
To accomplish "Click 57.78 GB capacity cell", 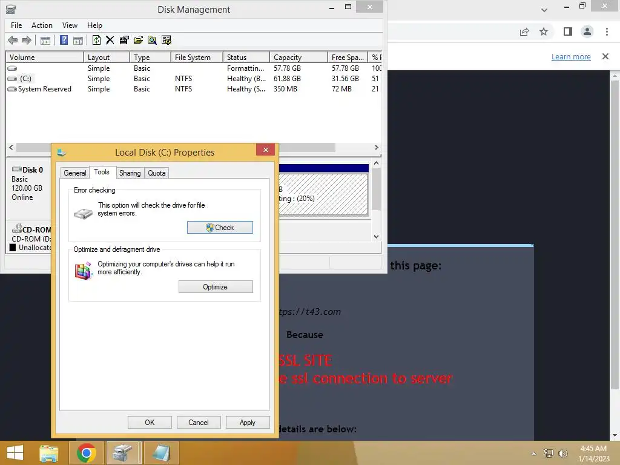I will [288, 68].
